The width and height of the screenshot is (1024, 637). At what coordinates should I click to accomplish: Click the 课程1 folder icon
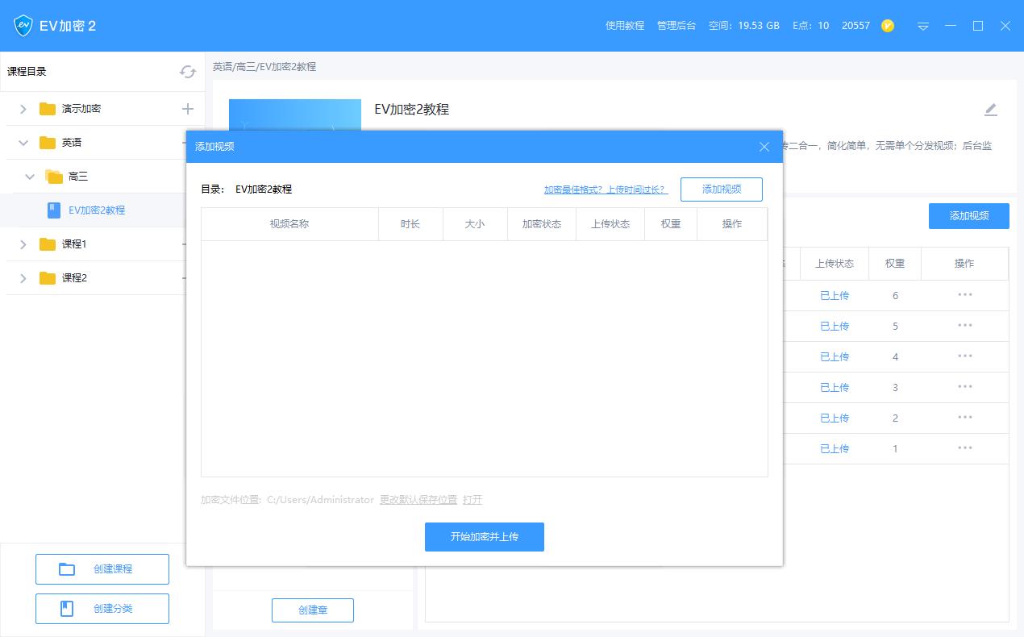click(x=48, y=244)
